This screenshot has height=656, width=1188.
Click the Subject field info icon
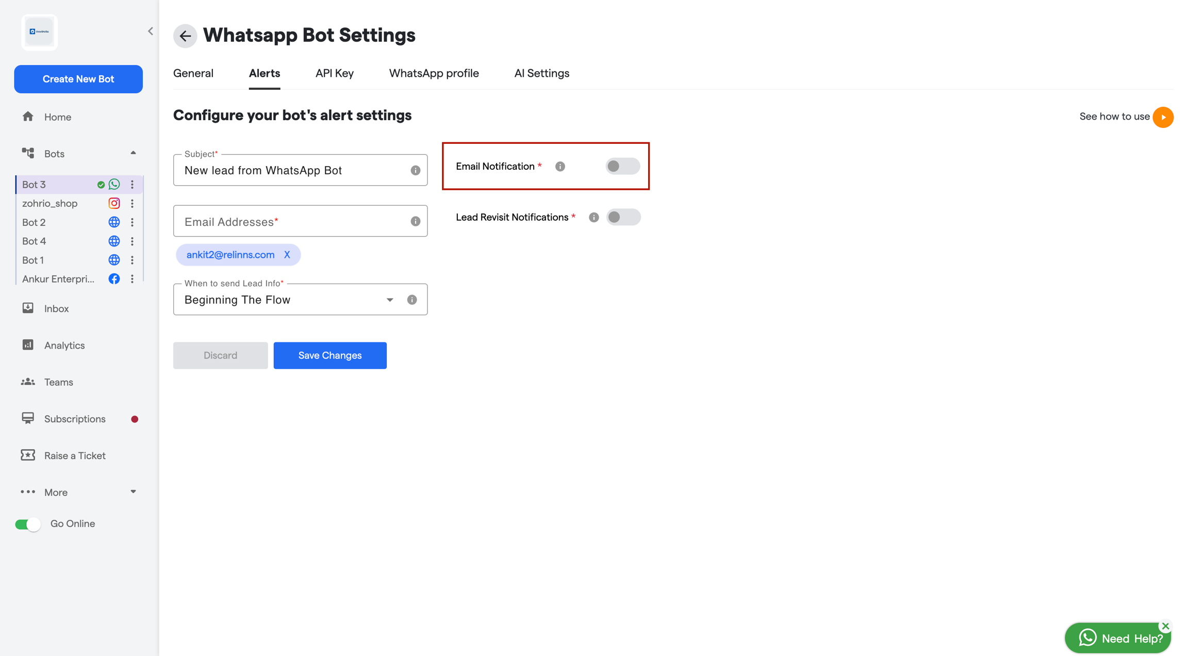pyautogui.click(x=416, y=170)
